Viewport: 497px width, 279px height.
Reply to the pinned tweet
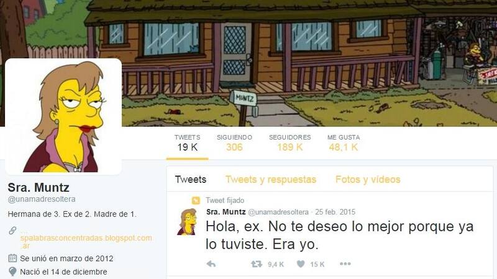211,264
